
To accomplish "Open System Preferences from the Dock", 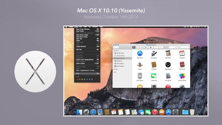I will (176, 112).
